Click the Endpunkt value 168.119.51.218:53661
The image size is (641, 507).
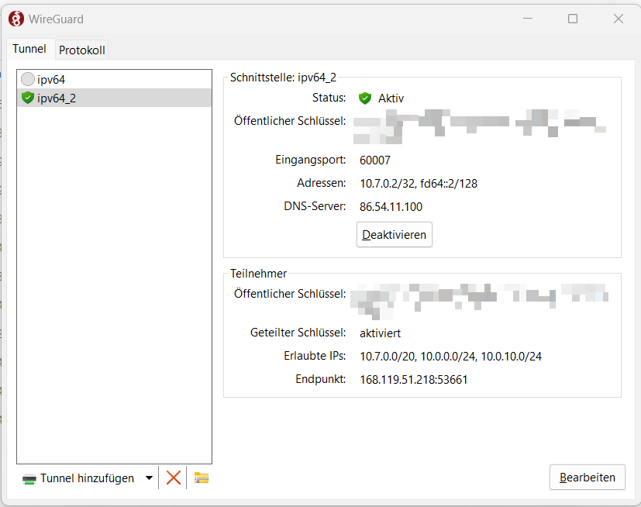click(x=413, y=380)
